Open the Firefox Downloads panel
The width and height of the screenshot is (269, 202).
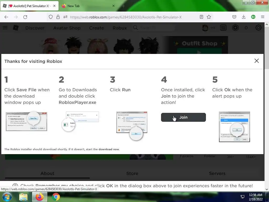coord(244,17)
